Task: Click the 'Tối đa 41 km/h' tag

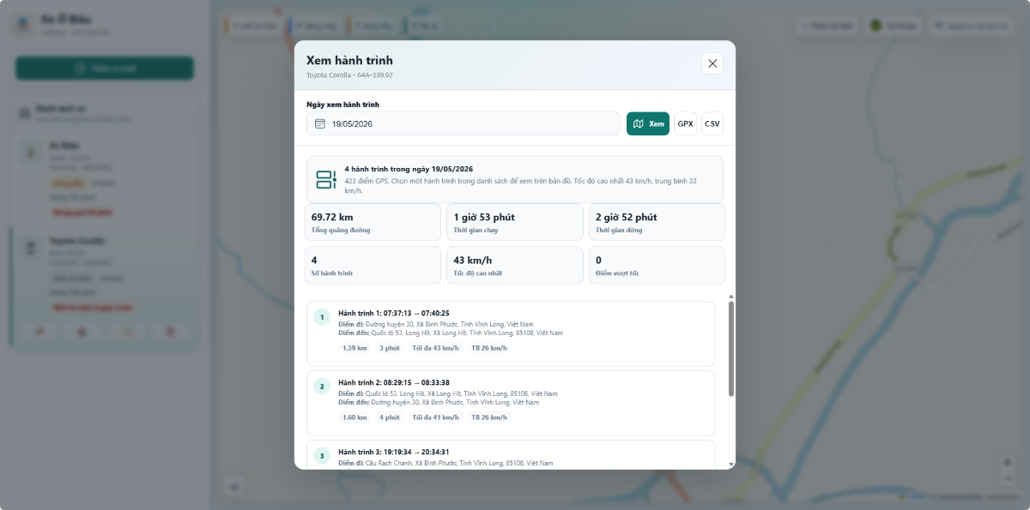Action: tap(435, 417)
